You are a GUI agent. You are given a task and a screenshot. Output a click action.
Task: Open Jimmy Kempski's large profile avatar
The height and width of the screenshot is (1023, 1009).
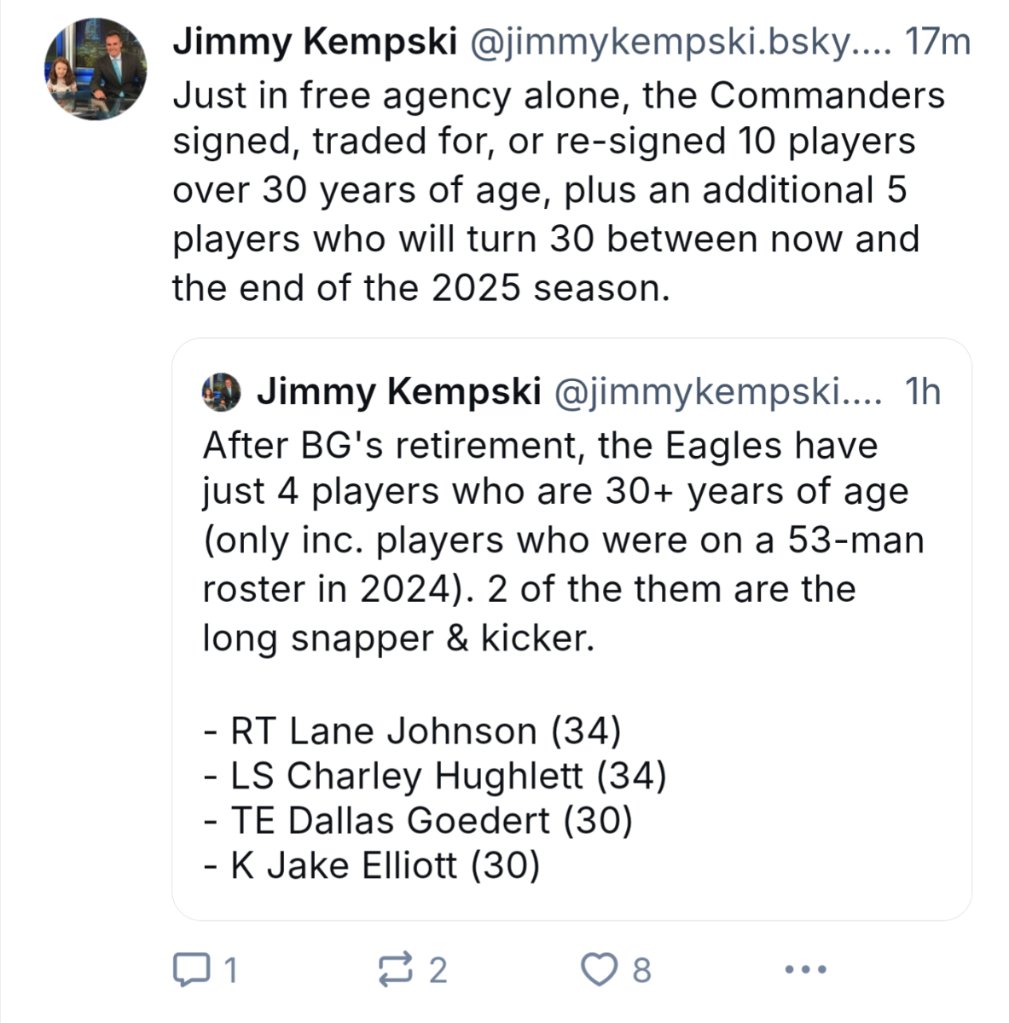coord(96,69)
